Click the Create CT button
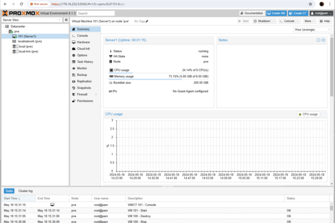Image resolution: width=335 pixels, height=223 pixels. coord(298,13)
